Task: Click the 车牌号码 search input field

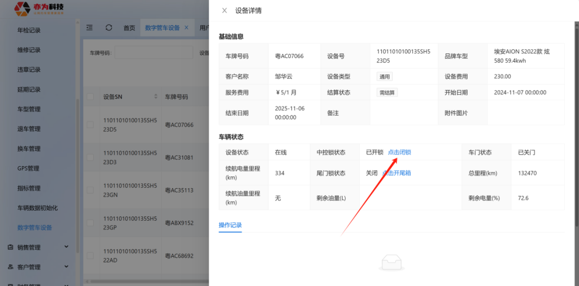Action: [x=153, y=53]
